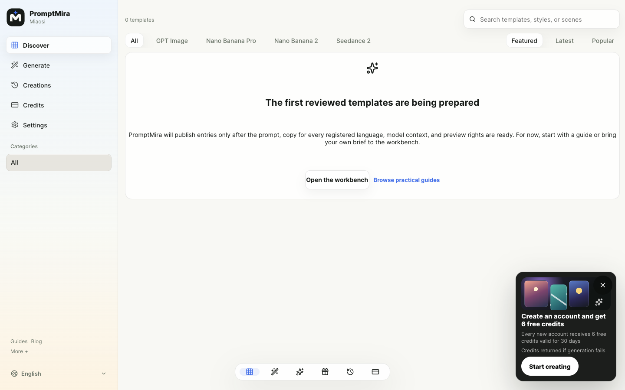
Task: Click the grid Discover icon in bottom dock
Action: click(250, 372)
